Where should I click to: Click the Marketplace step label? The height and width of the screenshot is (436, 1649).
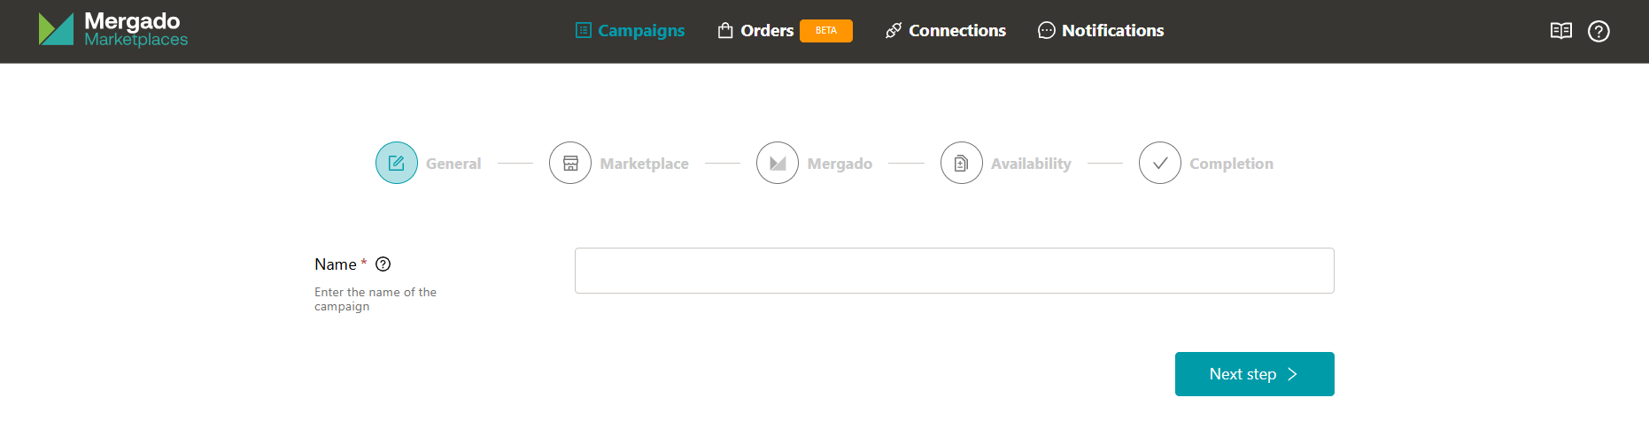pos(644,164)
